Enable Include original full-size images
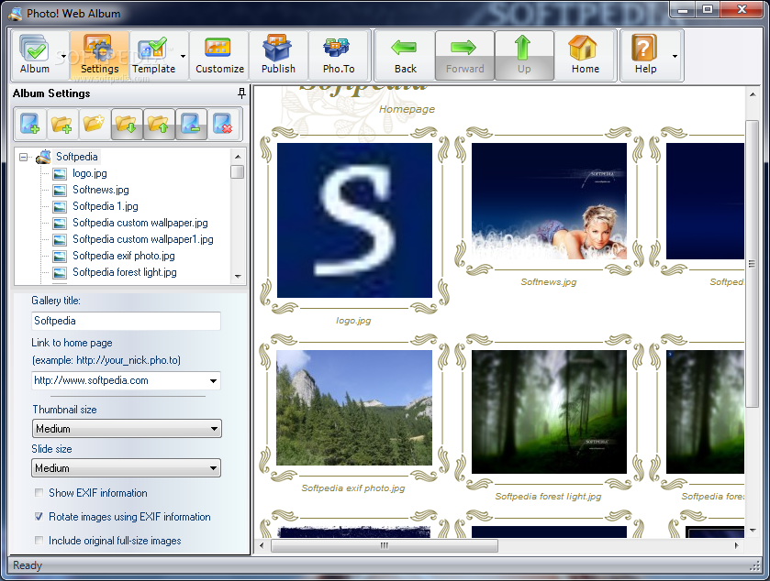The width and height of the screenshot is (770, 581). (39, 541)
